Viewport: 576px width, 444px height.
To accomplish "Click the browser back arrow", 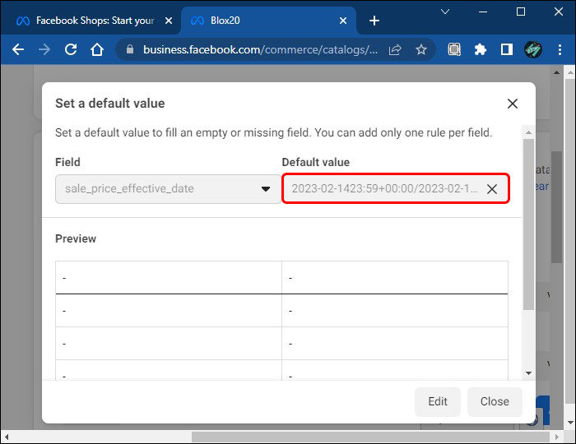I will [18, 49].
